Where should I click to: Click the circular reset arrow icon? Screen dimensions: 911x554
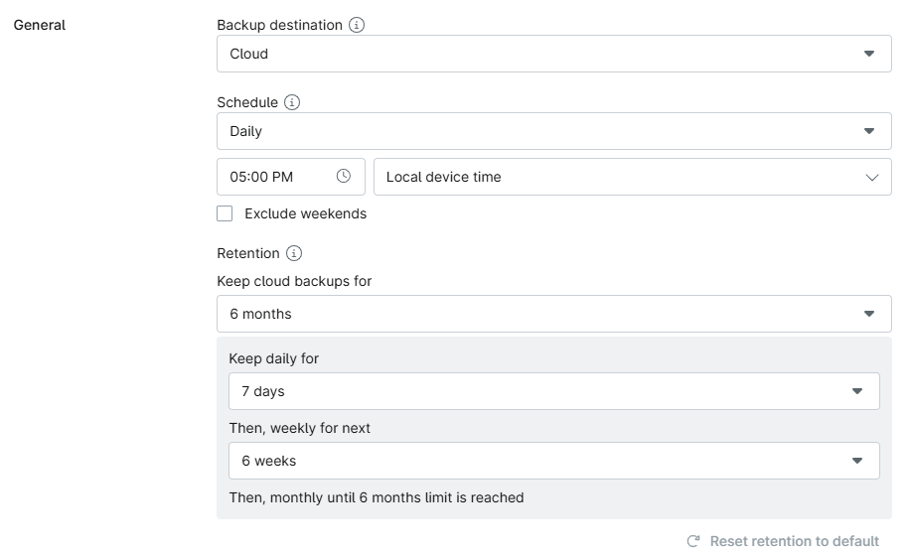[x=693, y=541]
